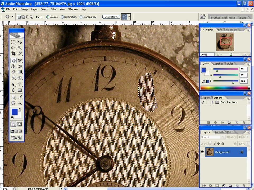Select the Type tool
Image resolution: width=254 pixels, height=190 pixels.
coord(20,84)
